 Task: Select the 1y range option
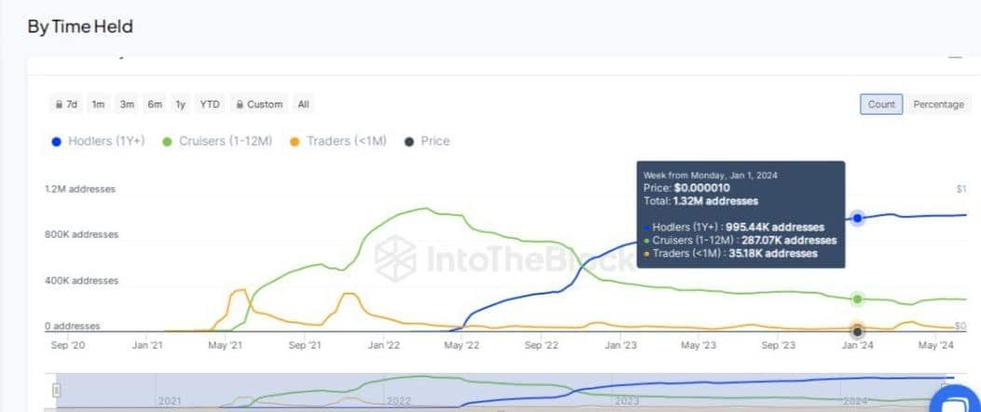pyautogui.click(x=181, y=104)
